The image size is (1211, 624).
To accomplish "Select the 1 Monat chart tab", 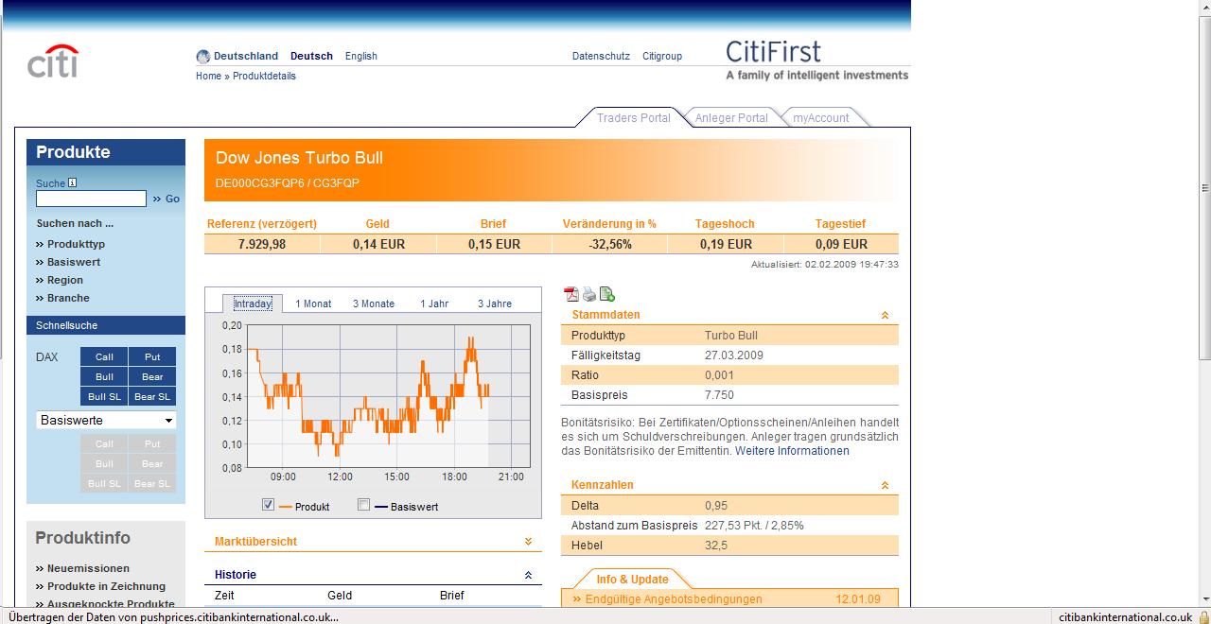I will pyautogui.click(x=312, y=303).
